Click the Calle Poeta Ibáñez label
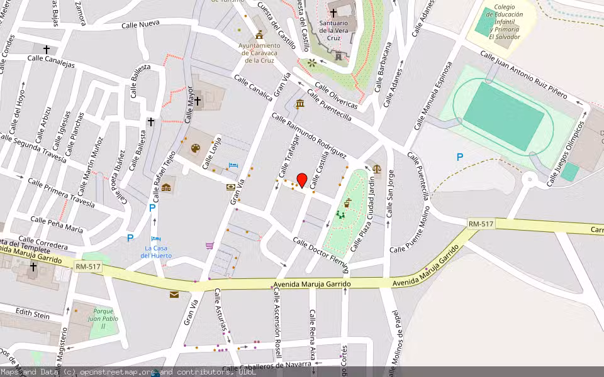The image size is (604, 377). (120, 177)
